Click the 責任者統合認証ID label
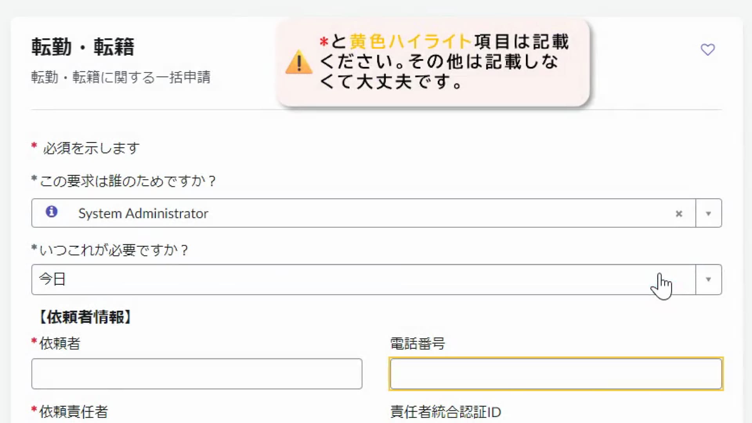 446,412
